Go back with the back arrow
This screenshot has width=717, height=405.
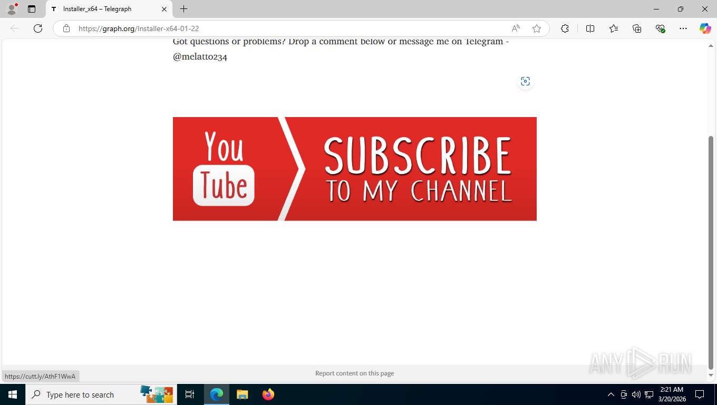coord(15,28)
